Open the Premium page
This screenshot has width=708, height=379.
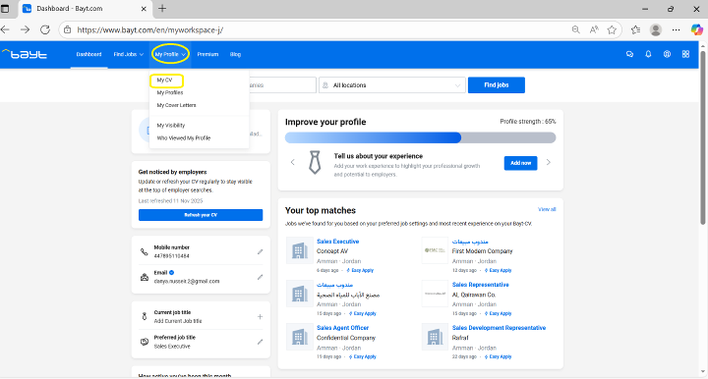pos(207,54)
